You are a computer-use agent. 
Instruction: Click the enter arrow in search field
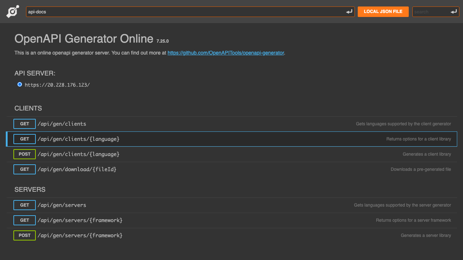[454, 12]
